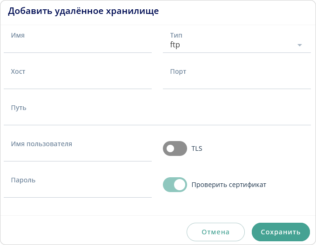The image size is (316, 245).
Task: Click the Сохранить button
Action: click(x=281, y=232)
